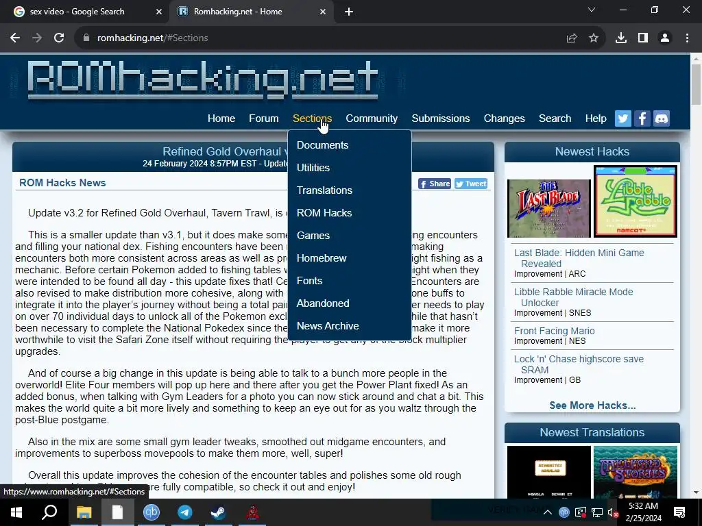The image size is (702, 526).
Task: Click the Twitter icon in site navigation
Action: pos(622,118)
